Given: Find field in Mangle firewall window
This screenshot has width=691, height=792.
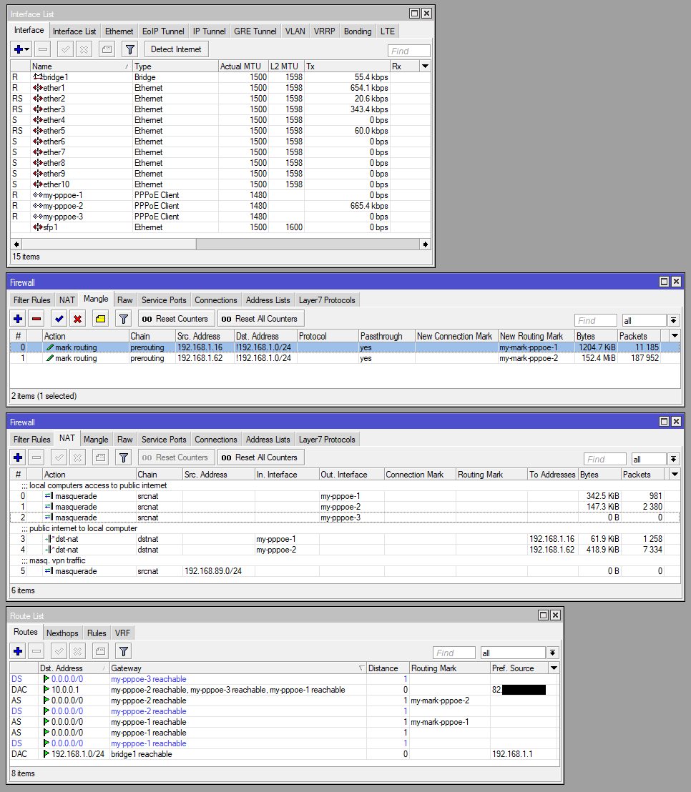Looking at the screenshot, I should [x=595, y=320].
